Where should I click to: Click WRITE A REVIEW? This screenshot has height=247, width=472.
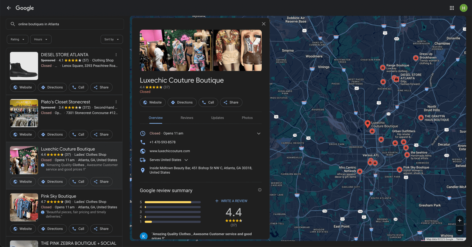231,201
